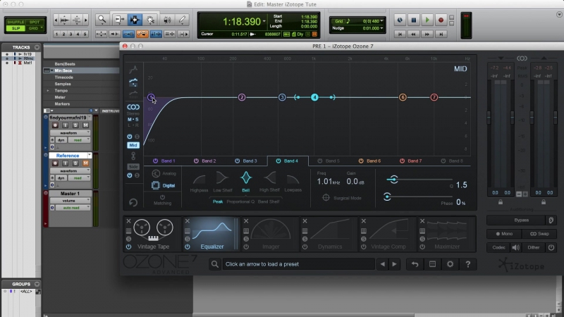Toggle Band 7 power button
This screenshot has height=317, width=564.
click(402, 161)
